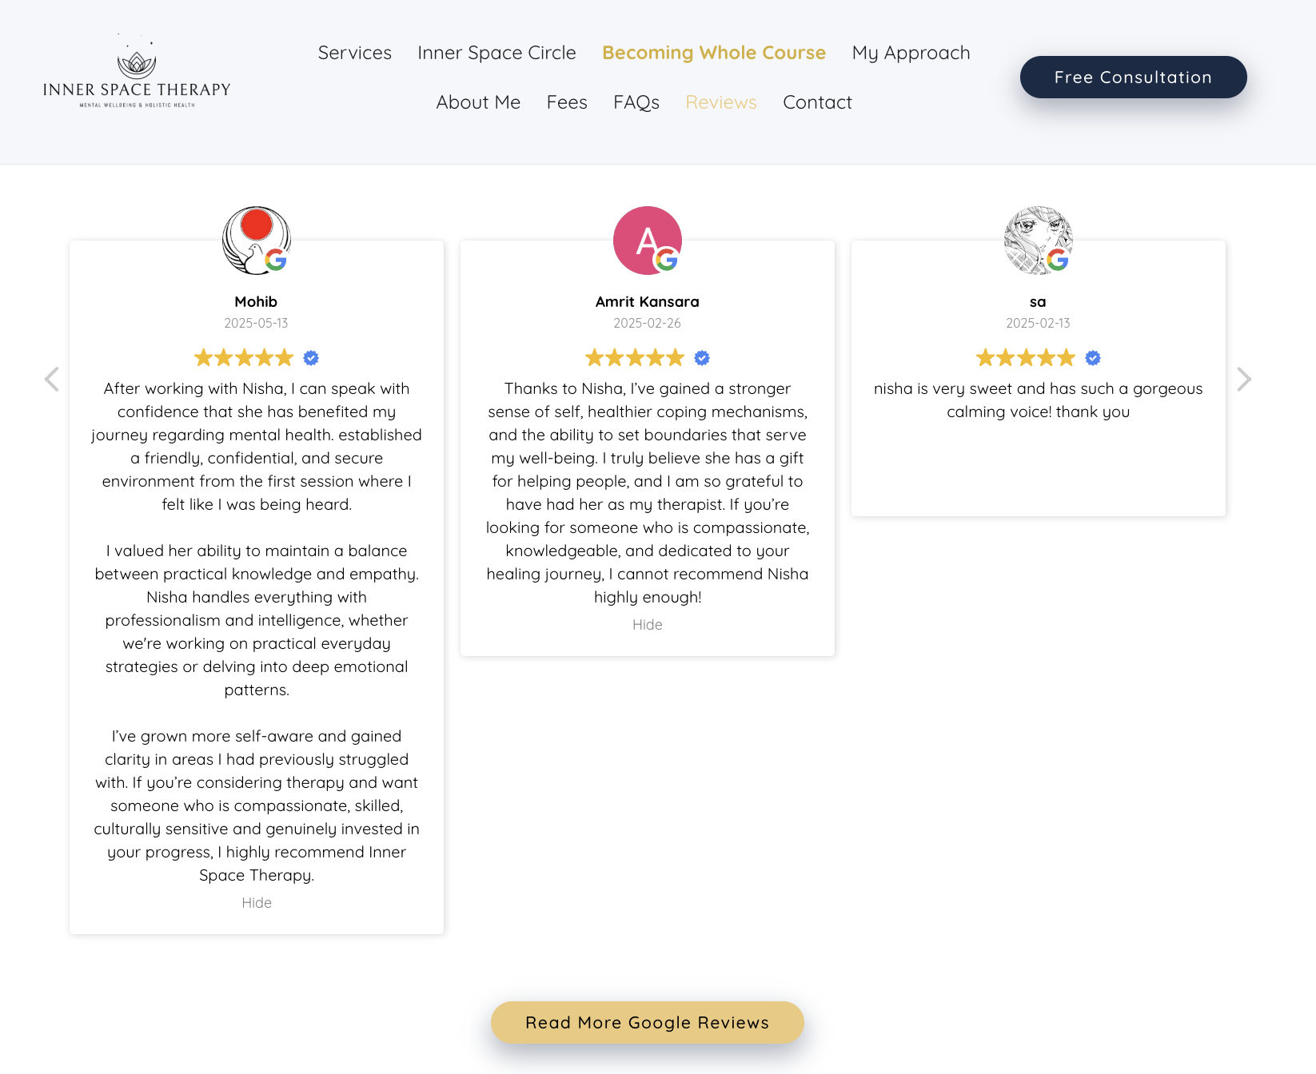Go to previous reviews with left arrow
Screen dimensions: 1316x1074
(x=52, y=379)
